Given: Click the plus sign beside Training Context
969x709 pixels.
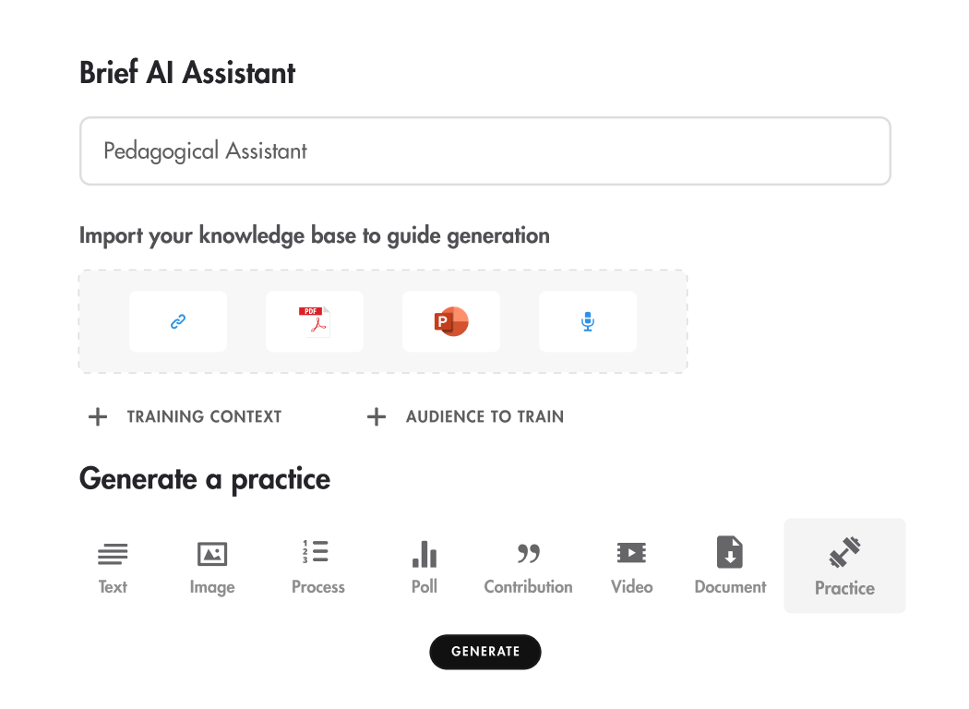Looking at the screenshot, I should (97, 417).
